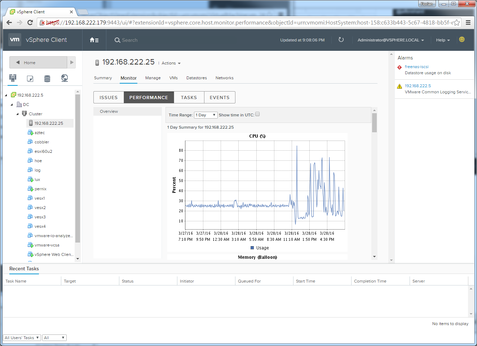Viewport: 477px width, 346px height.
Task: Switch to the Summary tab
Action: pos(103,78)
